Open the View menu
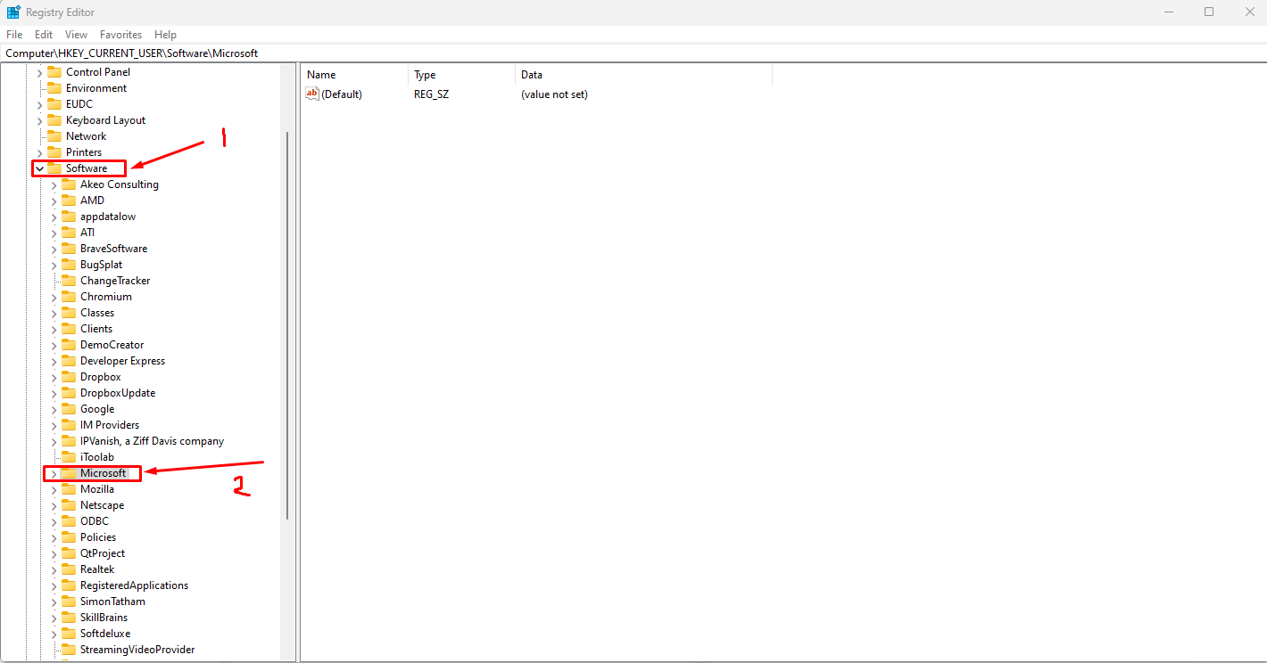The height and width of the screenshot is (663, 1267). [x=77, y=35]
